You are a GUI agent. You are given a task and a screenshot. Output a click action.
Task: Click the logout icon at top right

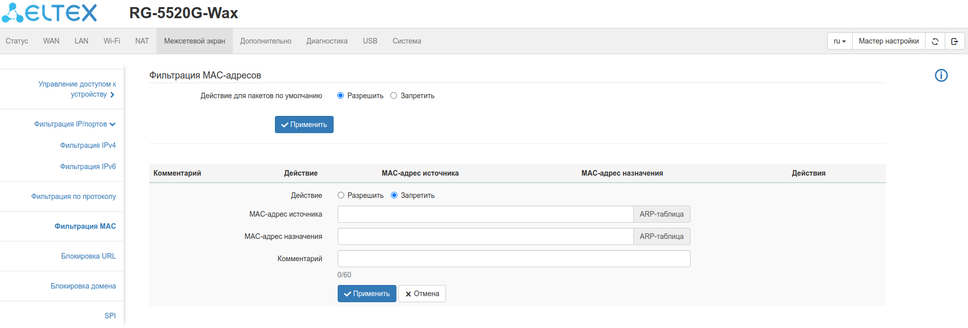pyautogui.click(x=954, y=42)
